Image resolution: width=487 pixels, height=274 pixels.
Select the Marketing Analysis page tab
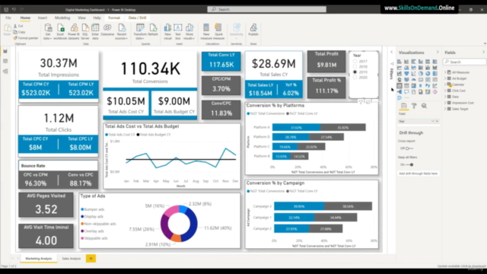click(x=39, y=259)
